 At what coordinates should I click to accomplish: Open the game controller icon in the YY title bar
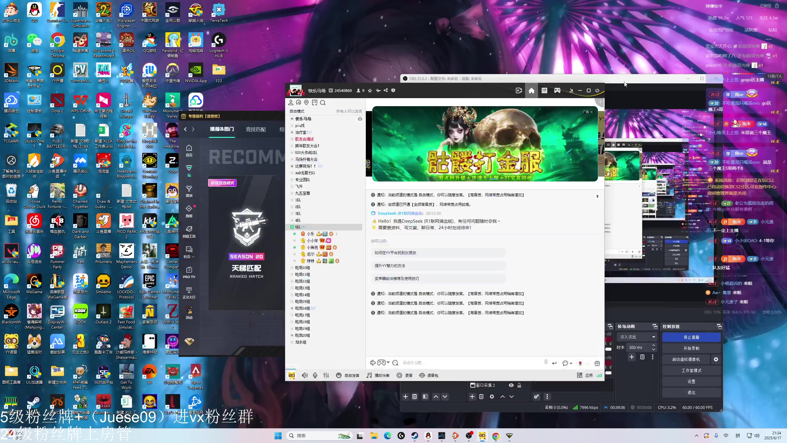pyautogui.click(x=557, y=90)
